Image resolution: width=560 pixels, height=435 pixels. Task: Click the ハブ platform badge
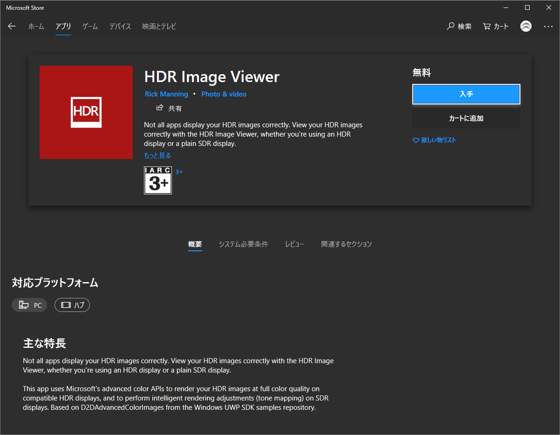72,305
